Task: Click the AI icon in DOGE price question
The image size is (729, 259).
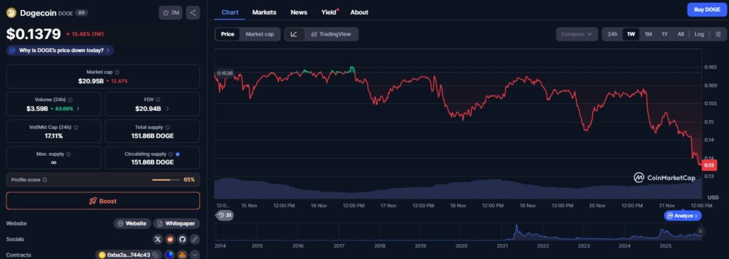Action: (12, 51)
